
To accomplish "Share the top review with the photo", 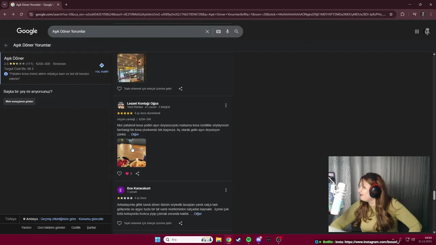I will (x=181, y=88).
